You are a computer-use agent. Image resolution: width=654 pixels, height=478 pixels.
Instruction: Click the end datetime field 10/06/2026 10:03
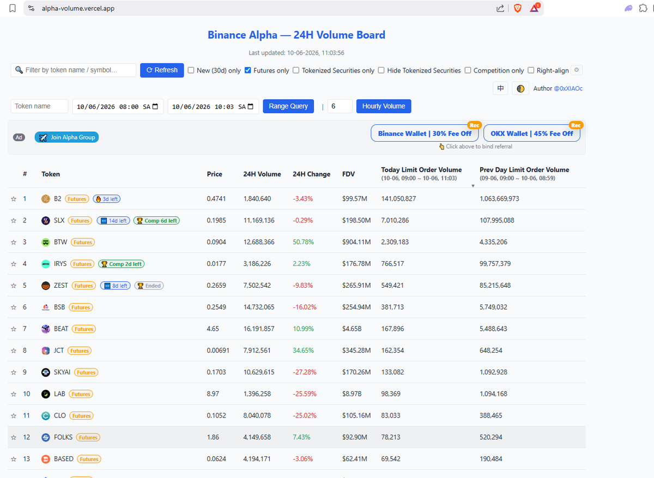[x=213, y=106]
